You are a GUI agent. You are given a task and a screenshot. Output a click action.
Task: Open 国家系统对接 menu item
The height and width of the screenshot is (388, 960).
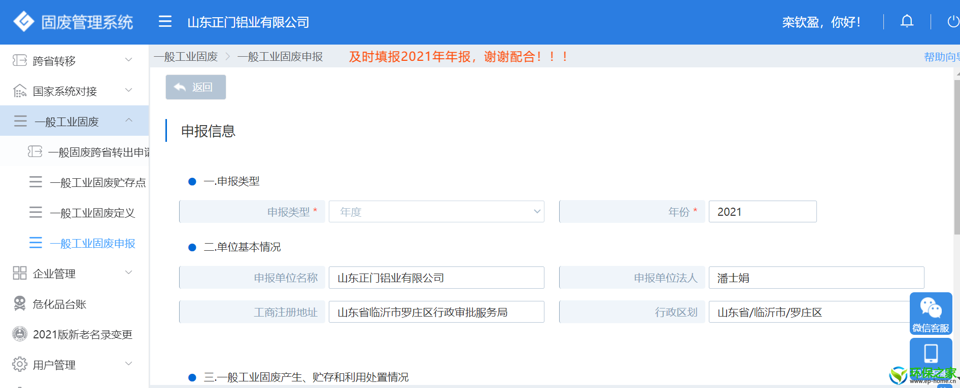(74, 91)
